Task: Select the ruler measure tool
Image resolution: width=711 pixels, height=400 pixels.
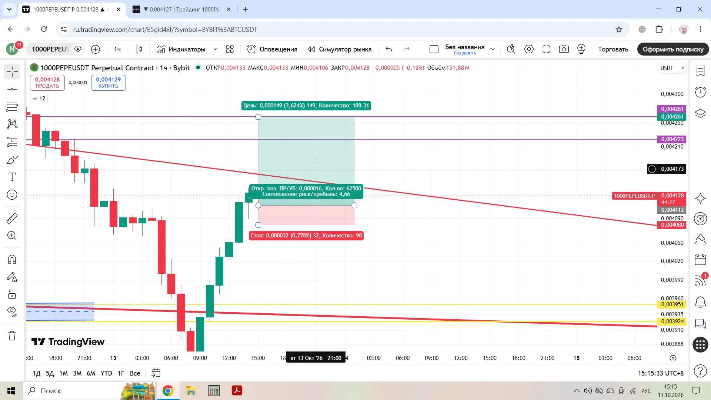Action: pyautogui.click(x=12, y=218)
